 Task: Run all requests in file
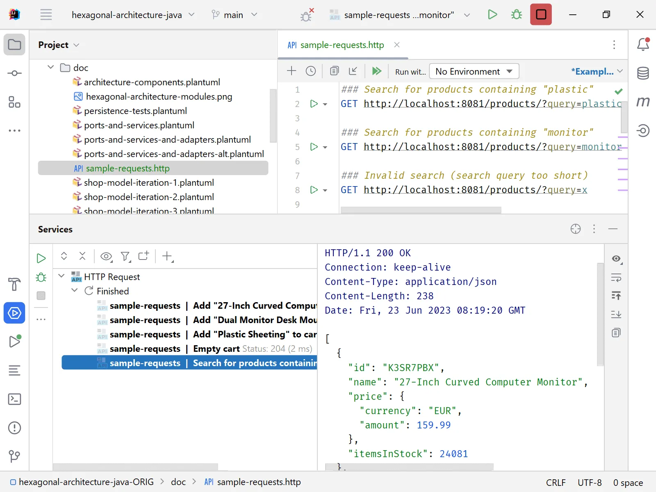[x=377, y=71]
